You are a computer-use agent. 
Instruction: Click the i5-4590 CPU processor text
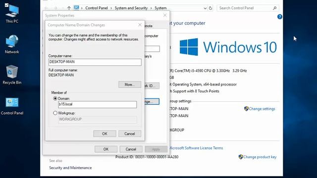coord(208,71)
